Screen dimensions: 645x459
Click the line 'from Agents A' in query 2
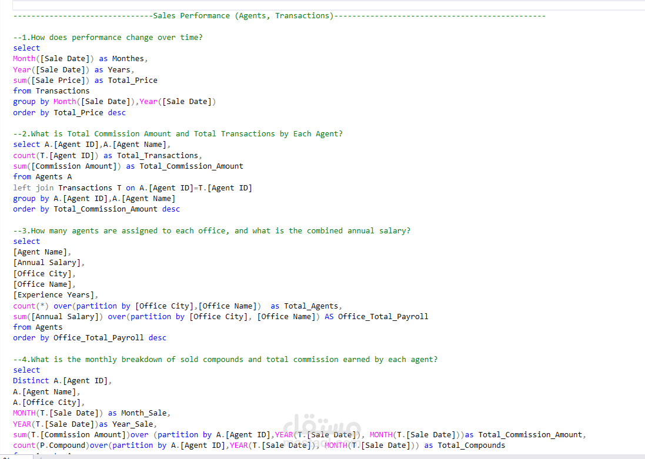point(42,177)
